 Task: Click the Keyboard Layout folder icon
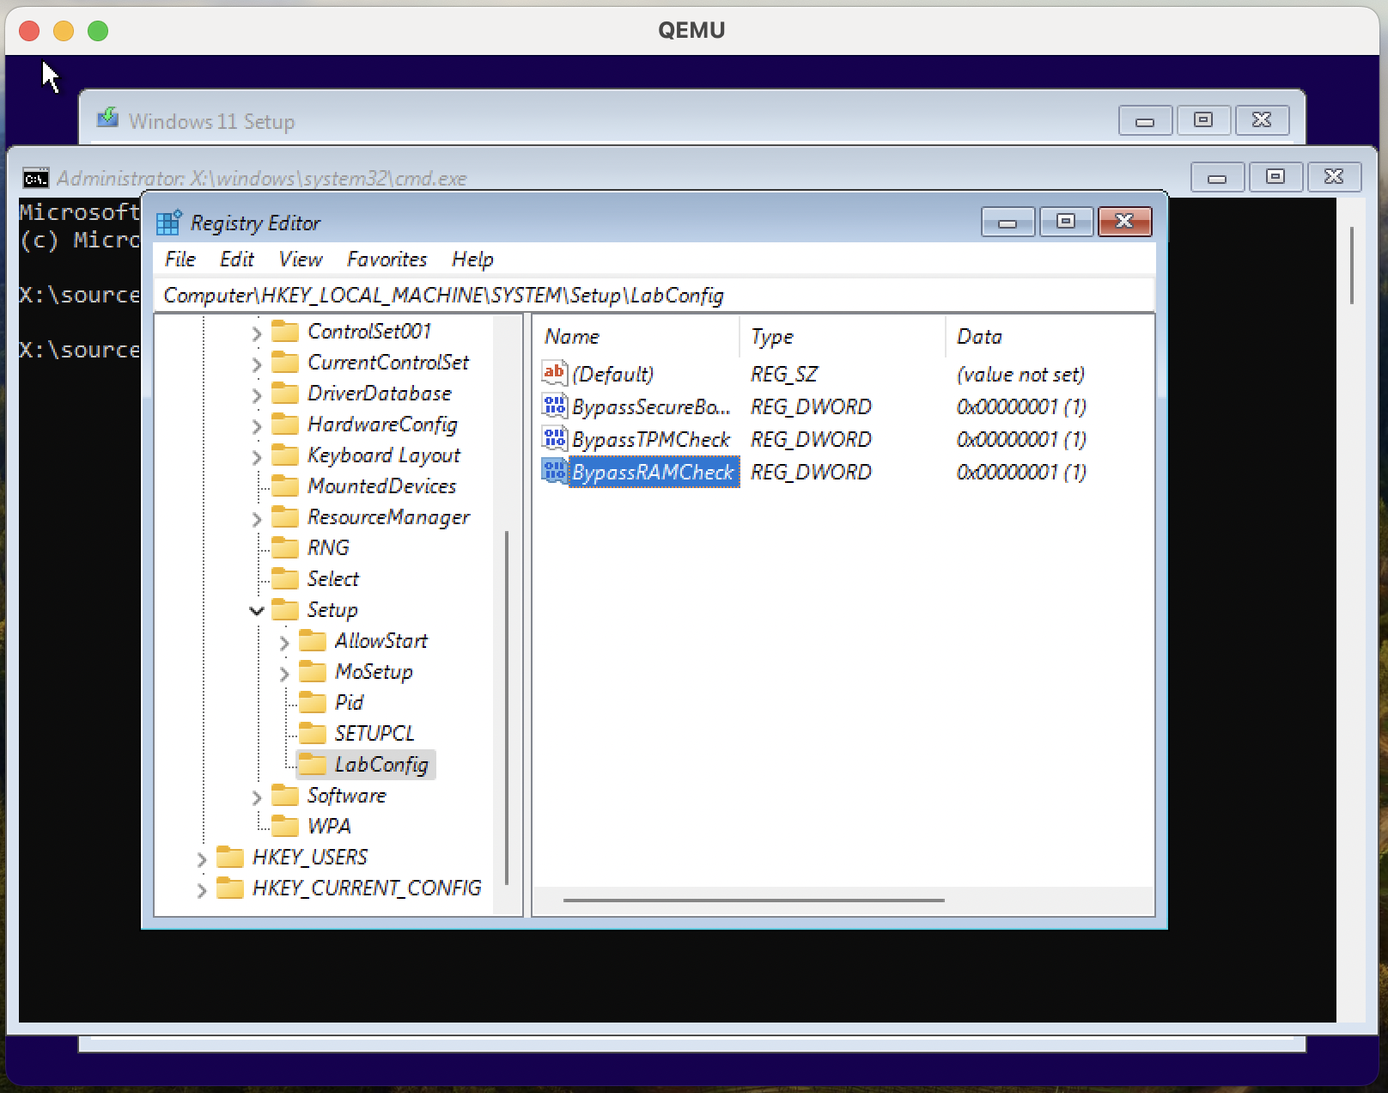(285, 455)
